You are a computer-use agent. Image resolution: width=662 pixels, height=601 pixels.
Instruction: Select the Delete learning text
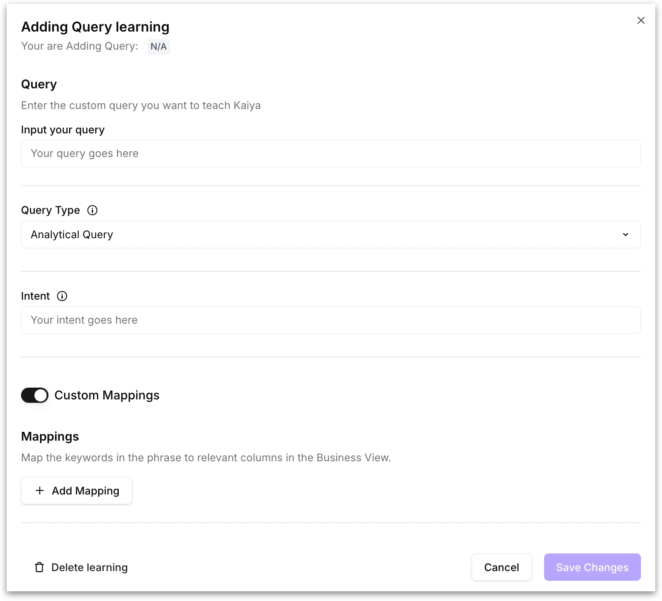(89, 567)
